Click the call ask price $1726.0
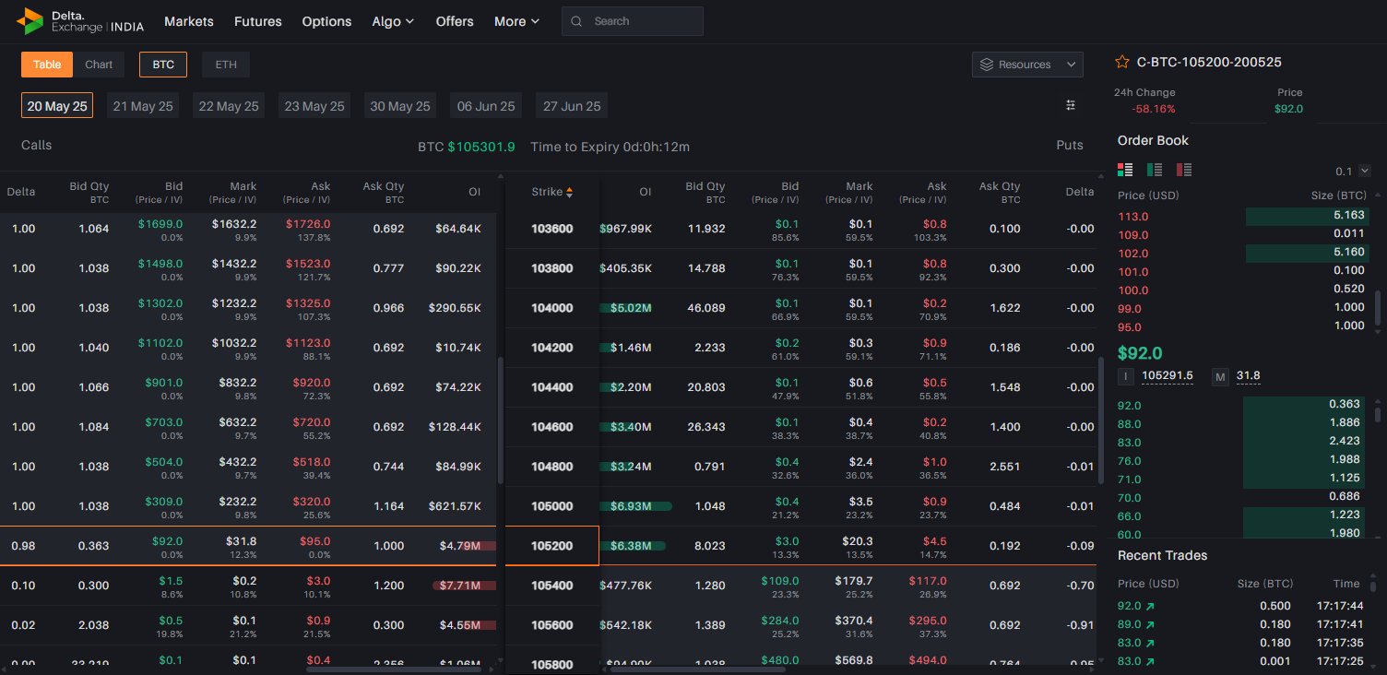1387x675 pixels. pyautogui.click(x=308, y=224)
